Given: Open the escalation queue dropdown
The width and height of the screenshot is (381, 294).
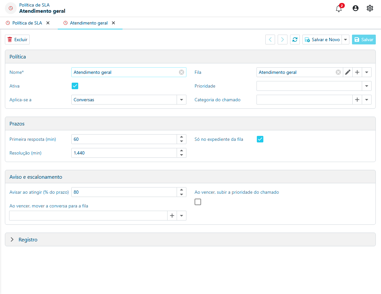Looking at the screenshot, I should (182, 216).
